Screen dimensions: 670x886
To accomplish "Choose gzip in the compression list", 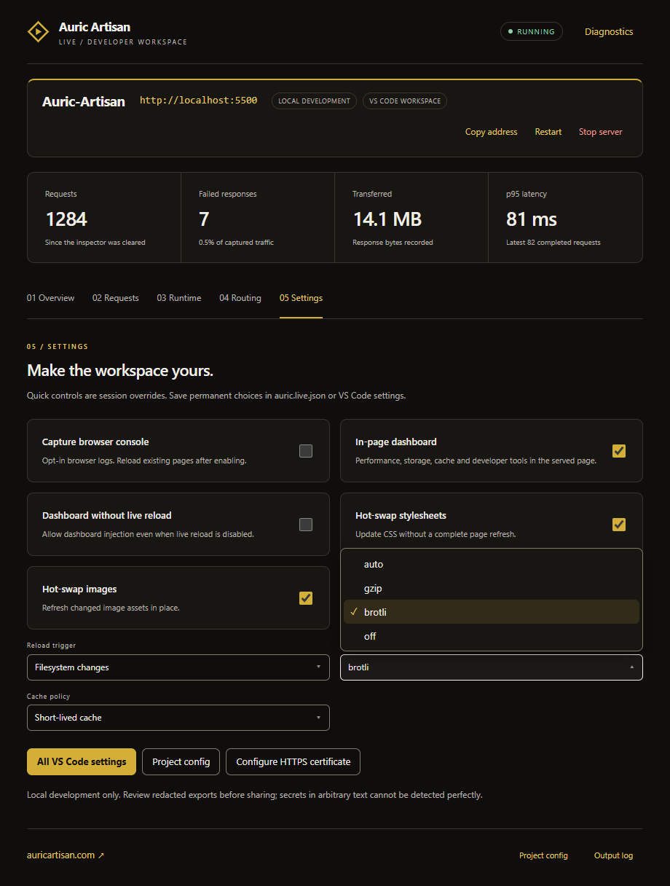I will point(492,588).
